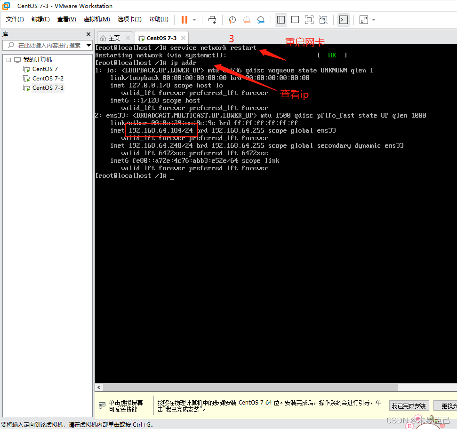Click the scroll left arrow of console

pyautogui.click(x=99, y=387)
